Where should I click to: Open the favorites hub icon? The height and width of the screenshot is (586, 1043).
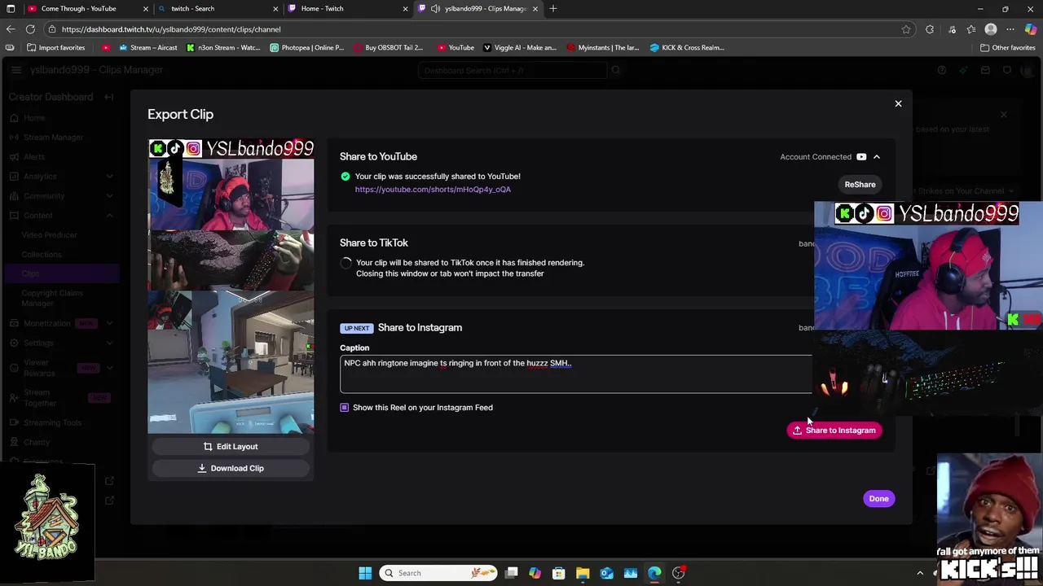[x=971, y=29]
